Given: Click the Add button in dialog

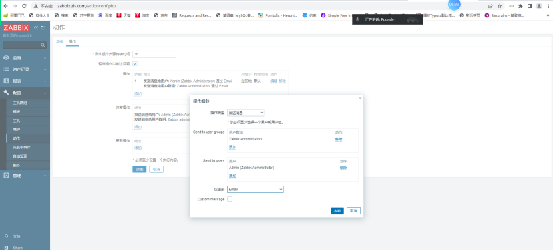Looking at the screenshot, I should coord(337,211).
